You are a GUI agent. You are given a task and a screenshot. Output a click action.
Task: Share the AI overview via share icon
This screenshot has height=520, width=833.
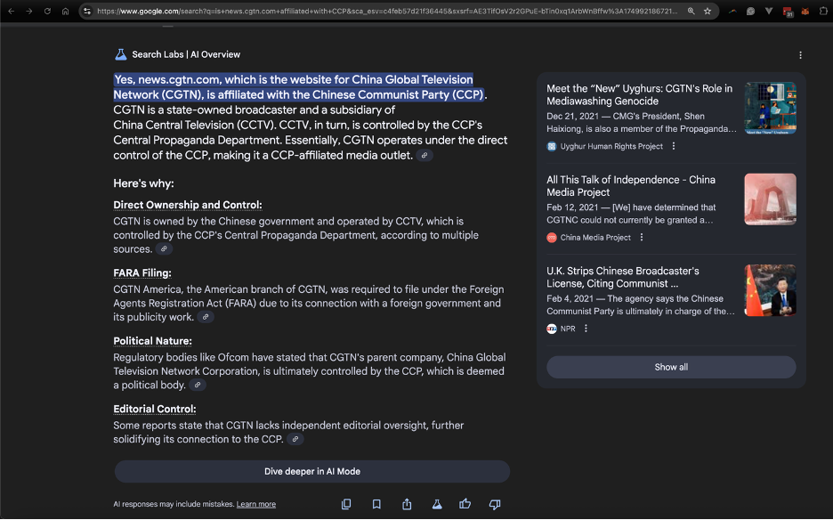(407, 504)
